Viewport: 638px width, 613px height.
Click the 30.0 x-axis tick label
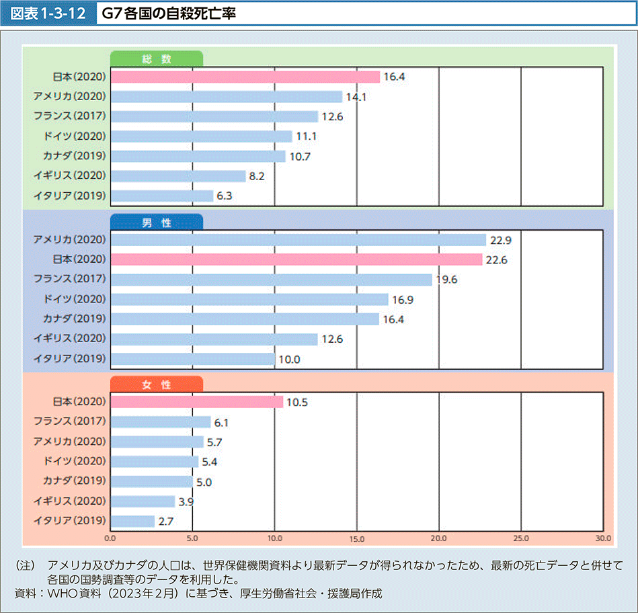[x=602, y=538]
